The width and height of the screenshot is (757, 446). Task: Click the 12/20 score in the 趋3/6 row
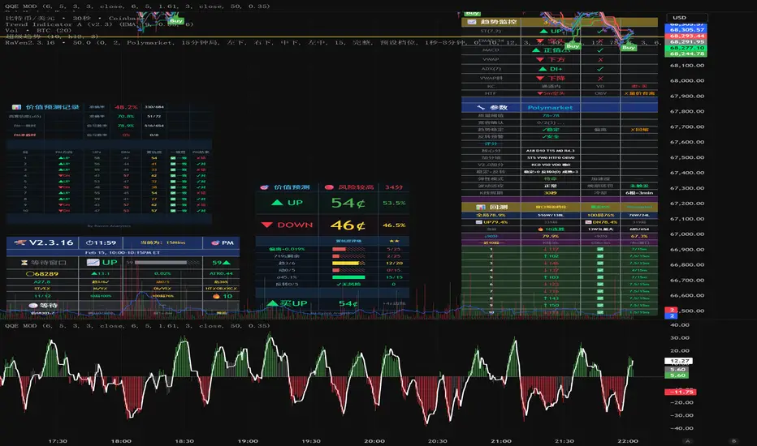(x=394, y=264)
